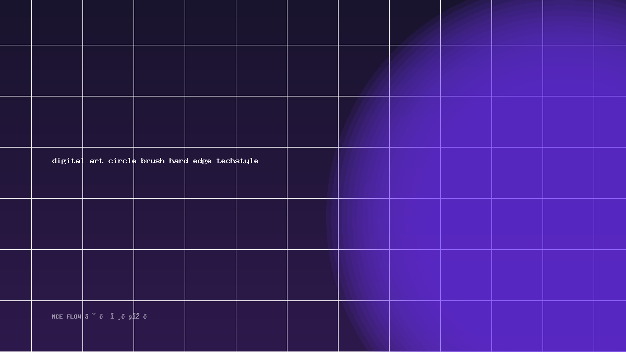This screenshot has height=352, width=626.
Task: Click the Ž character in the footer caption
Action: pyautogui.click(x=137, y=316)
